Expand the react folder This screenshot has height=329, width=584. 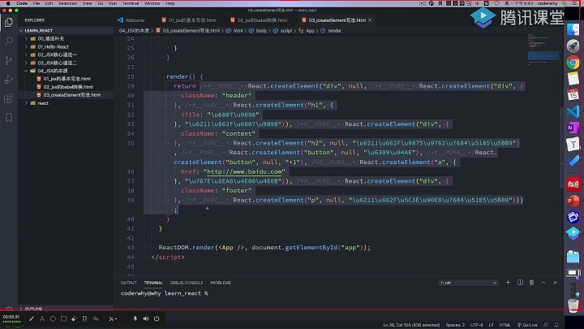point(42,103)
